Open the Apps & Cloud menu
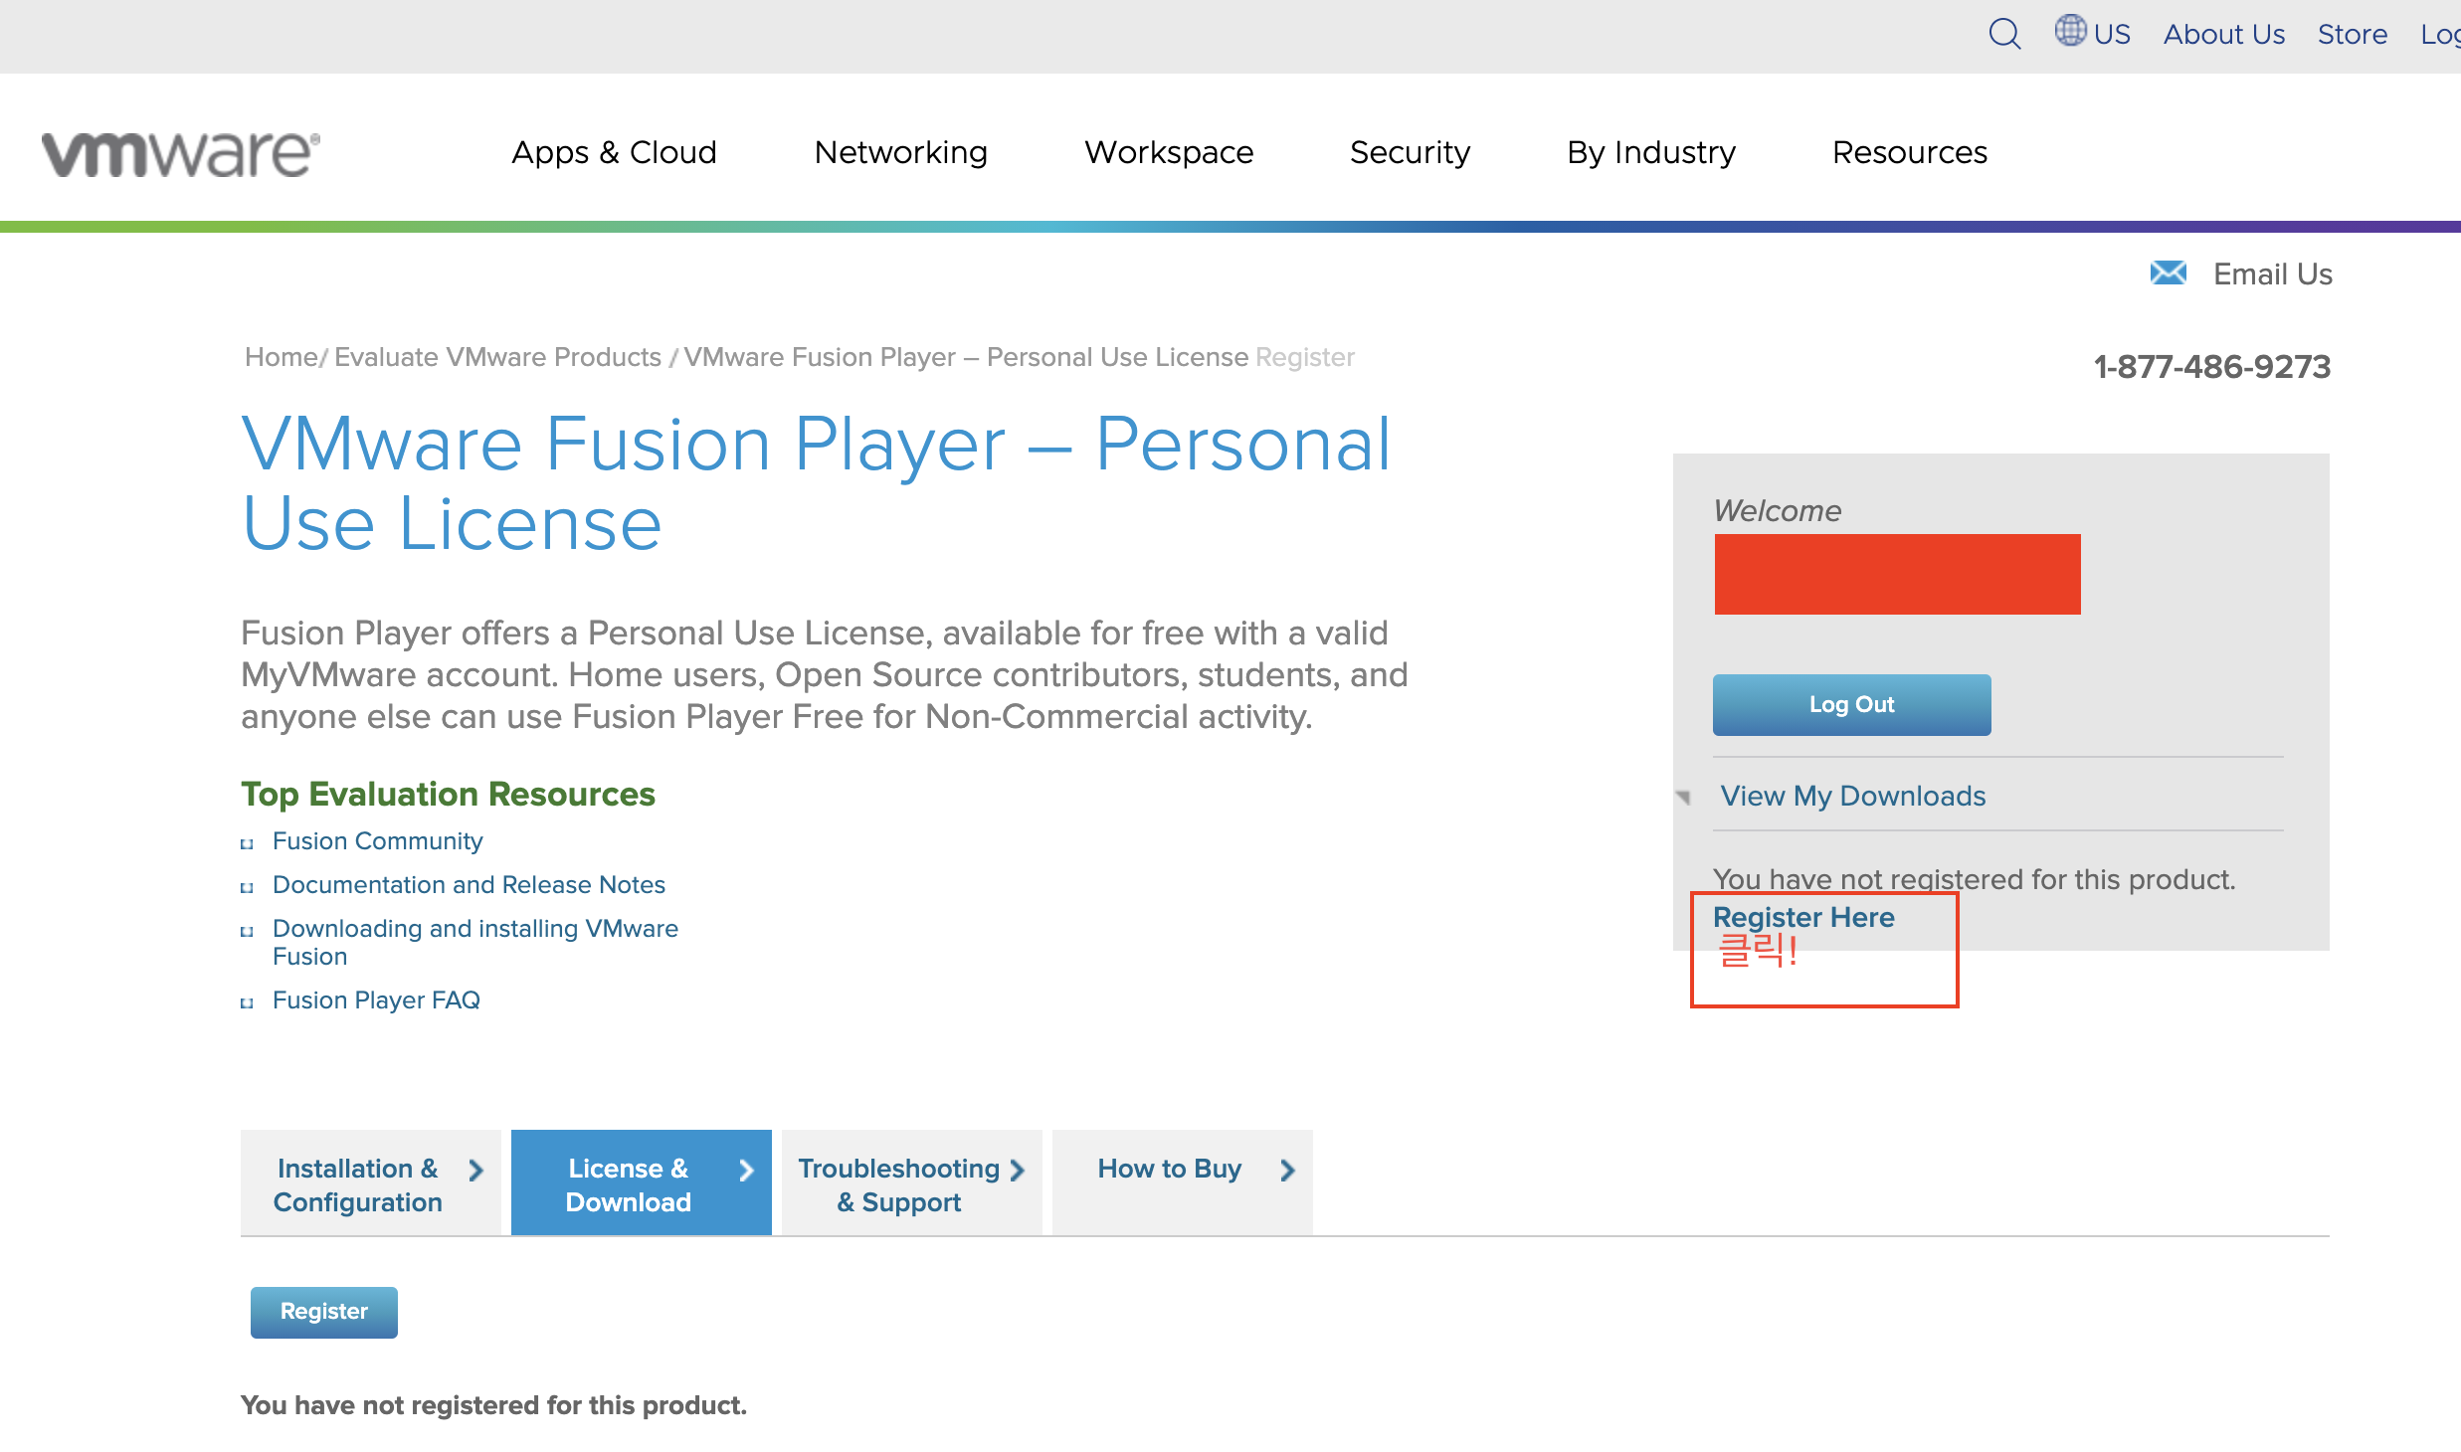Image resolution: width=2461 pixels, height=1452 pixels. (x=614, y=152)
